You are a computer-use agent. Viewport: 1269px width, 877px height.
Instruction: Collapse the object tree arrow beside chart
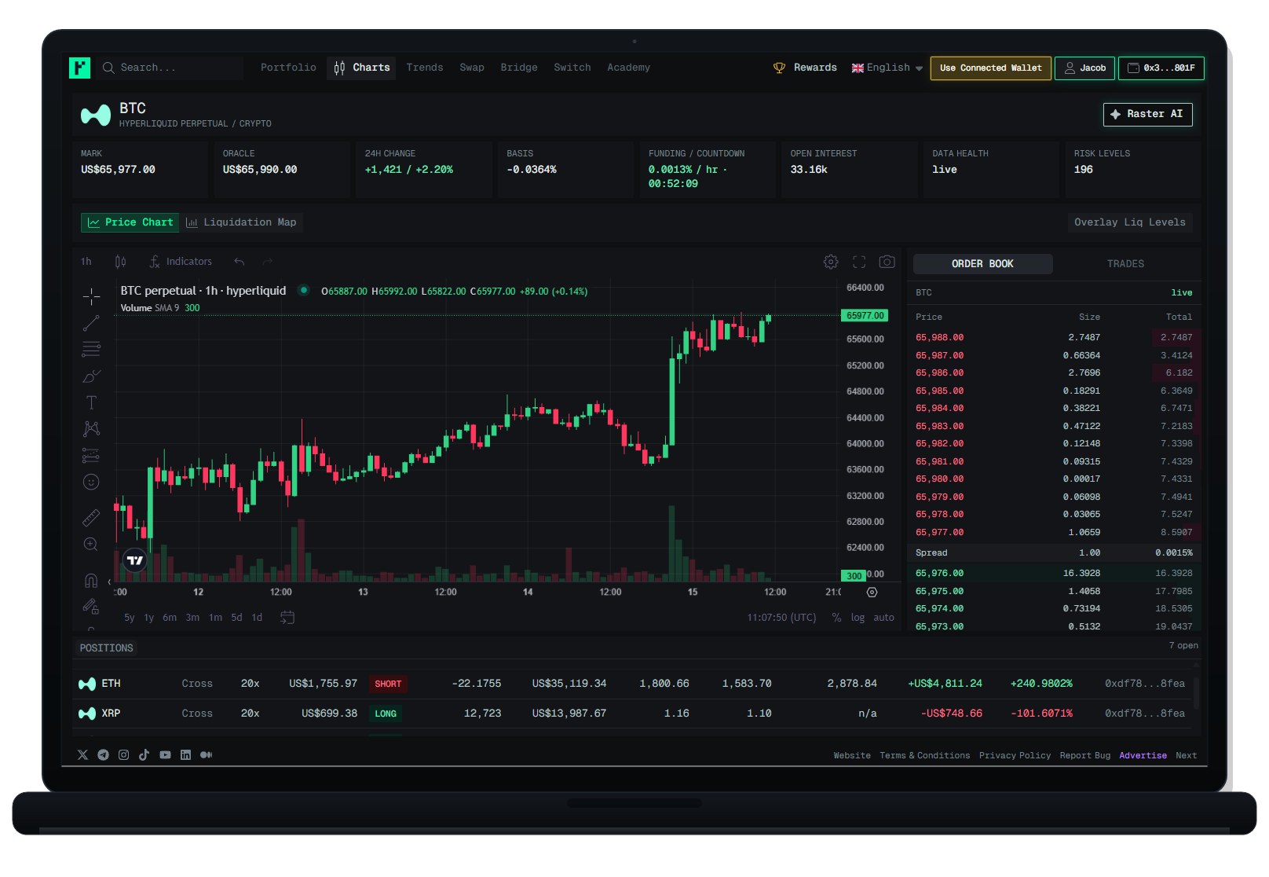(109, 582)
